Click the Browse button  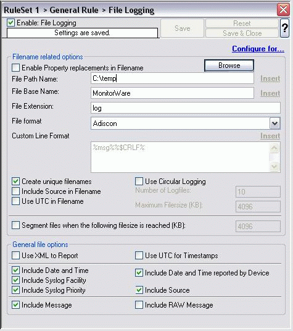coord(229,65)
